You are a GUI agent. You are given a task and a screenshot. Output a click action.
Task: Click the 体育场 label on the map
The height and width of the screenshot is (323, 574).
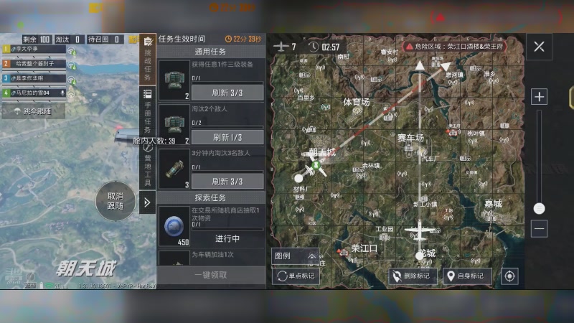point(356,102)
